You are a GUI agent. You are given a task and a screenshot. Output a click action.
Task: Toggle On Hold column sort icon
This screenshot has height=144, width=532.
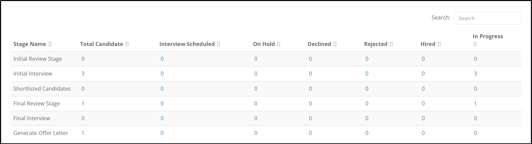pyautogui.click(x=279, y=44)
